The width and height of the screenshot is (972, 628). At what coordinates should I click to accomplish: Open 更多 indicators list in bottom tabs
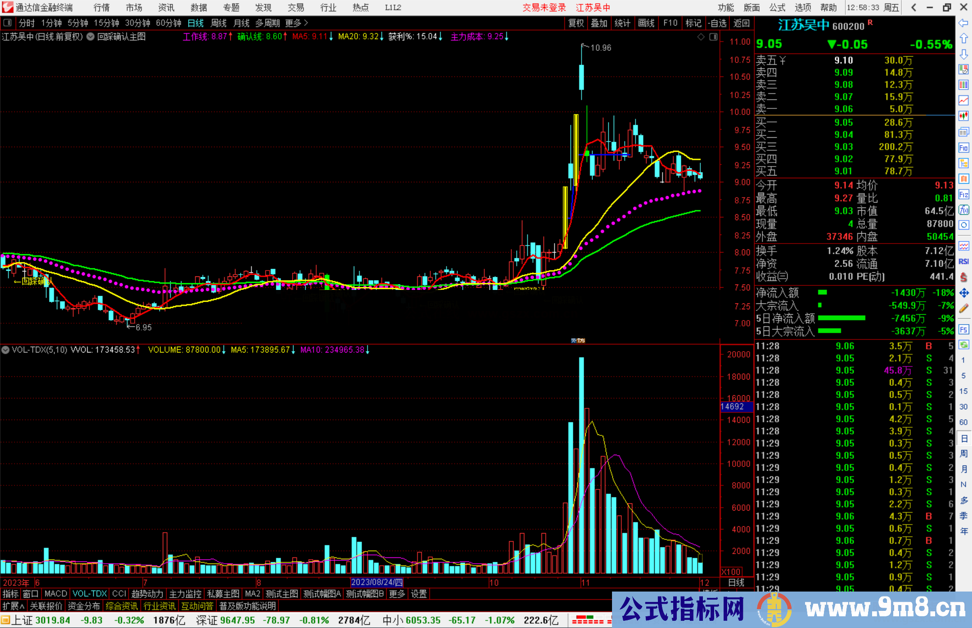tap(397, 594)
